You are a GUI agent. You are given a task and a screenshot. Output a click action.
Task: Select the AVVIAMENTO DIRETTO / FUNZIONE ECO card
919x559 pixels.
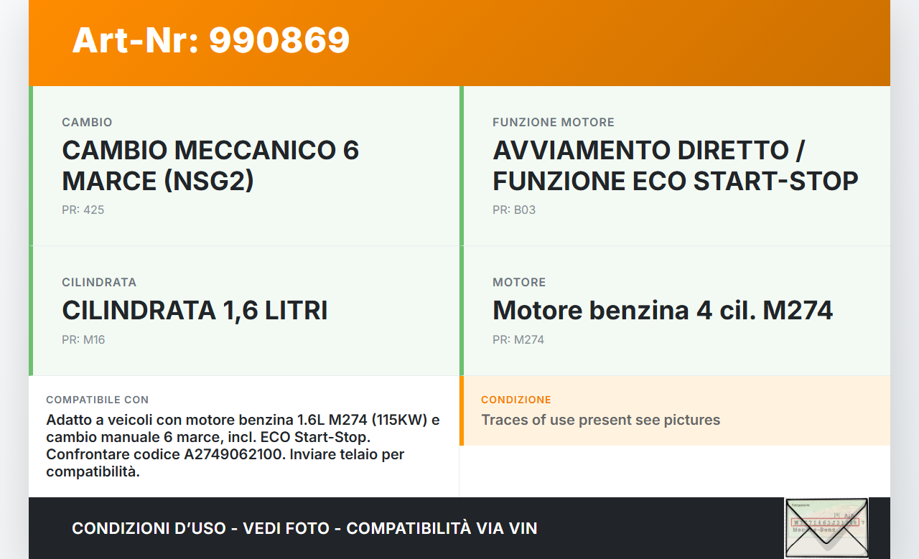click(x=675, y=166)
